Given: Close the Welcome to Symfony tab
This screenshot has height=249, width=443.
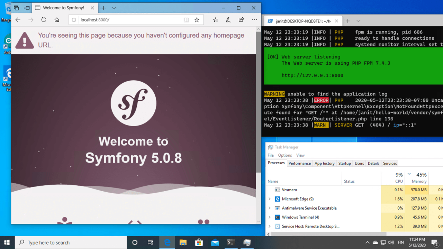Looking at the screenshot, I should coord(92,8).
